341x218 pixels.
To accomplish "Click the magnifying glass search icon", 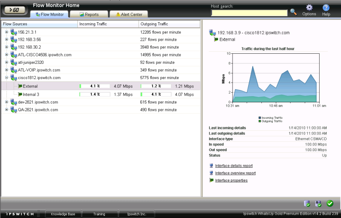I will pos(293,12).
